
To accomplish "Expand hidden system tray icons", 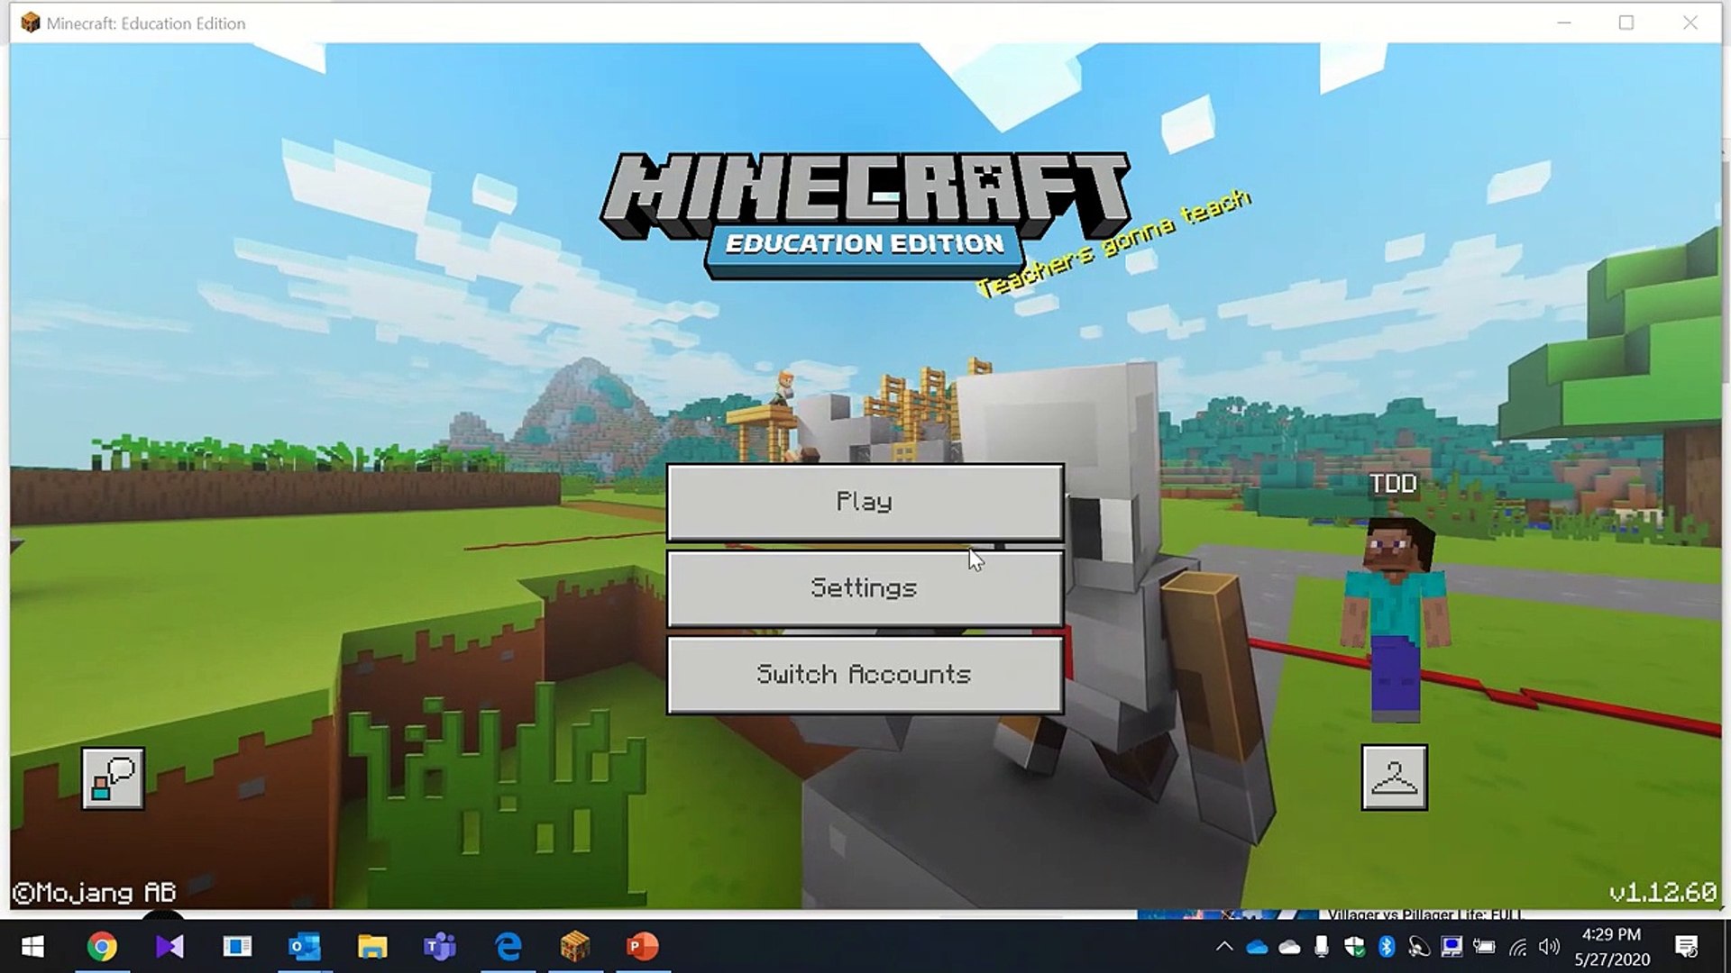I will (x=1223, y=947).
